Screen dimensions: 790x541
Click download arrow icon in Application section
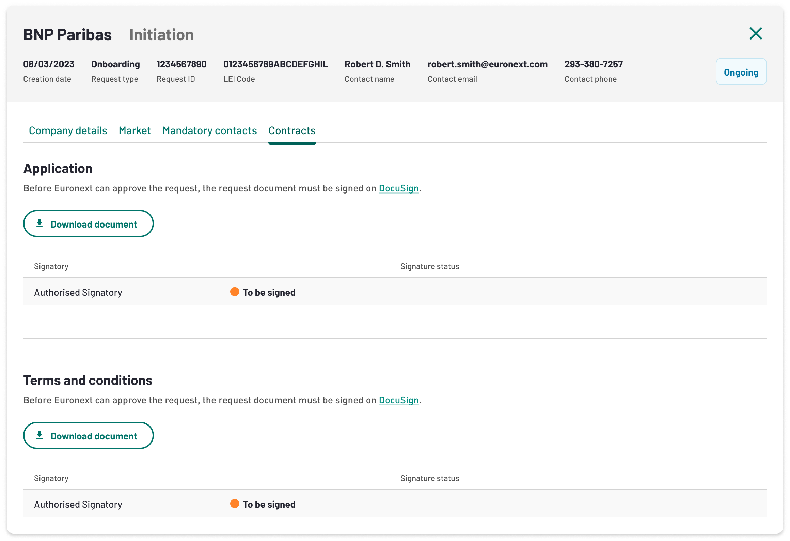[39, 223]
